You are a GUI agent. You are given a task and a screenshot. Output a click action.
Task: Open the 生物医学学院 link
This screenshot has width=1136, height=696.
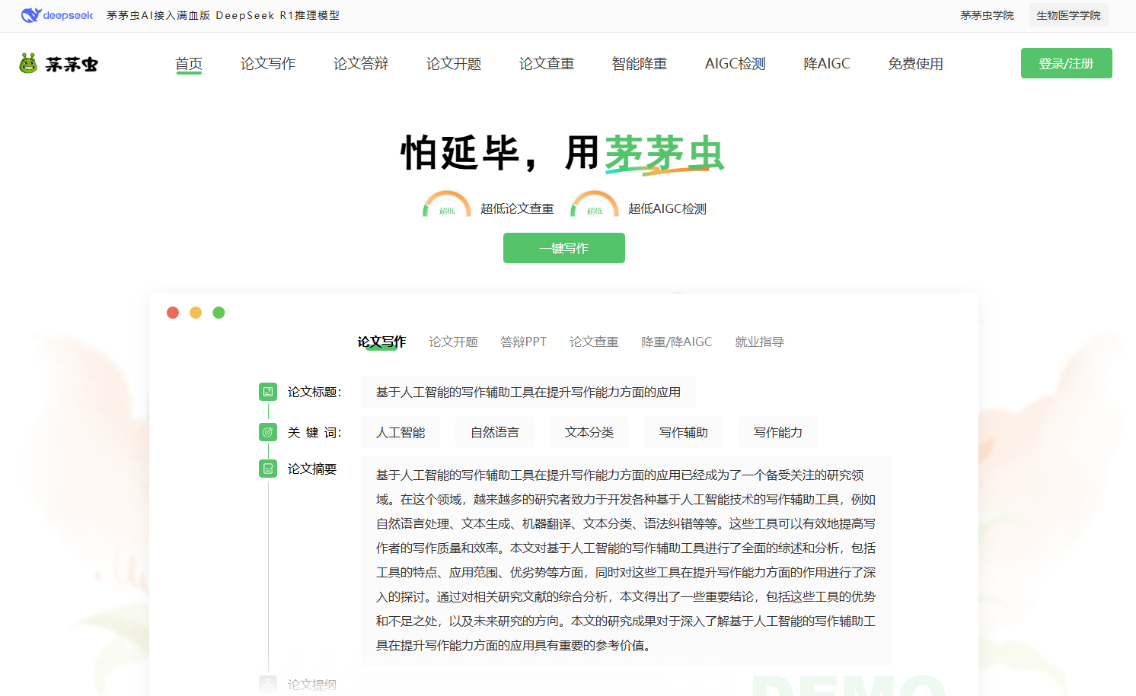coord(1068,15)
